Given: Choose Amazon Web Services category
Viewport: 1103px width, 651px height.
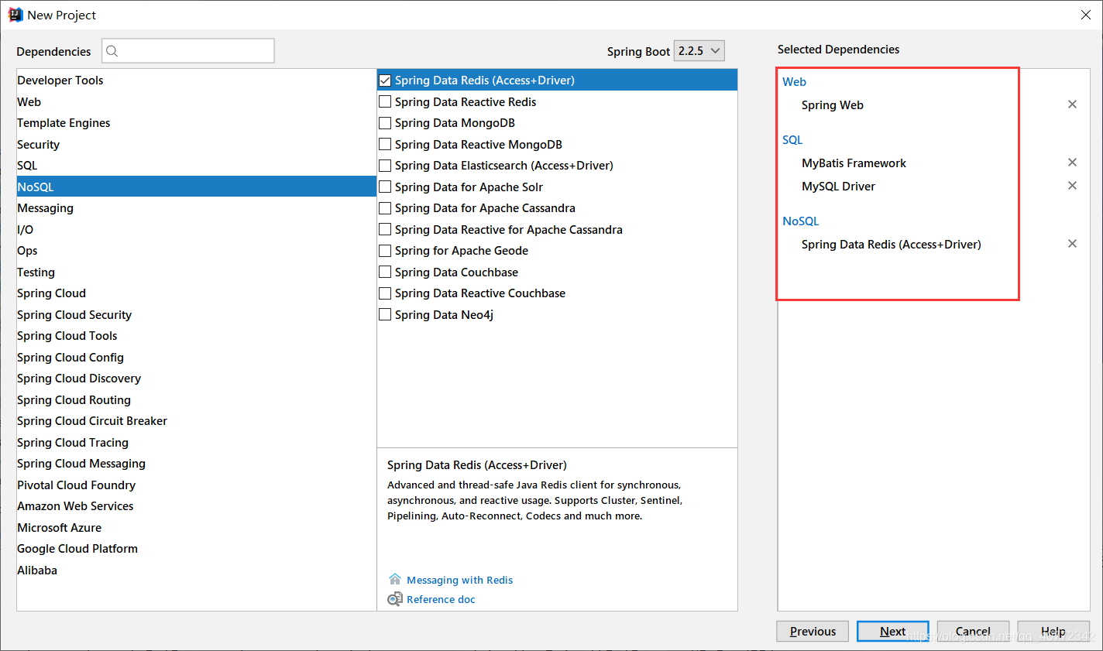Looking at the screenshot, I should pos(197,506).
